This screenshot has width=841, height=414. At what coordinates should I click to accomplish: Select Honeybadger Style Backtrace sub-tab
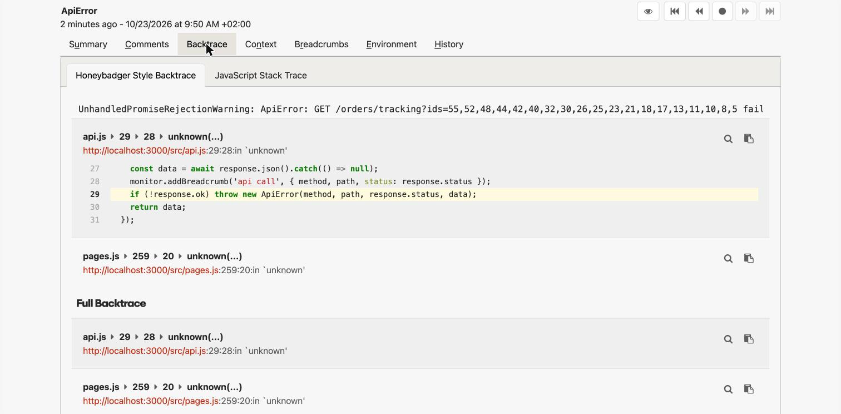point(136,75)
